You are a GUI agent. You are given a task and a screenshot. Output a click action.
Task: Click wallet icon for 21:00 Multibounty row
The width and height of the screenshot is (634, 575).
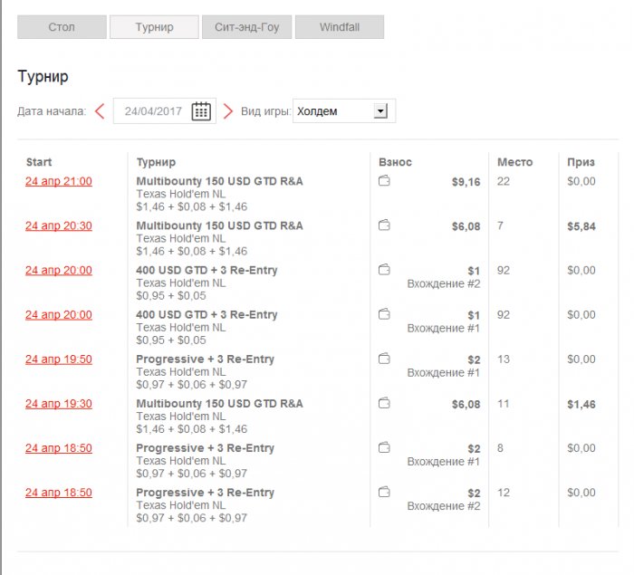384,181
